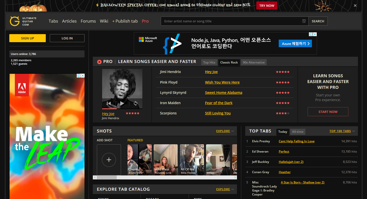Viewport: 367px width, 199px height.
Task: Open Adobe ad info icon
Action: (78, 76)
